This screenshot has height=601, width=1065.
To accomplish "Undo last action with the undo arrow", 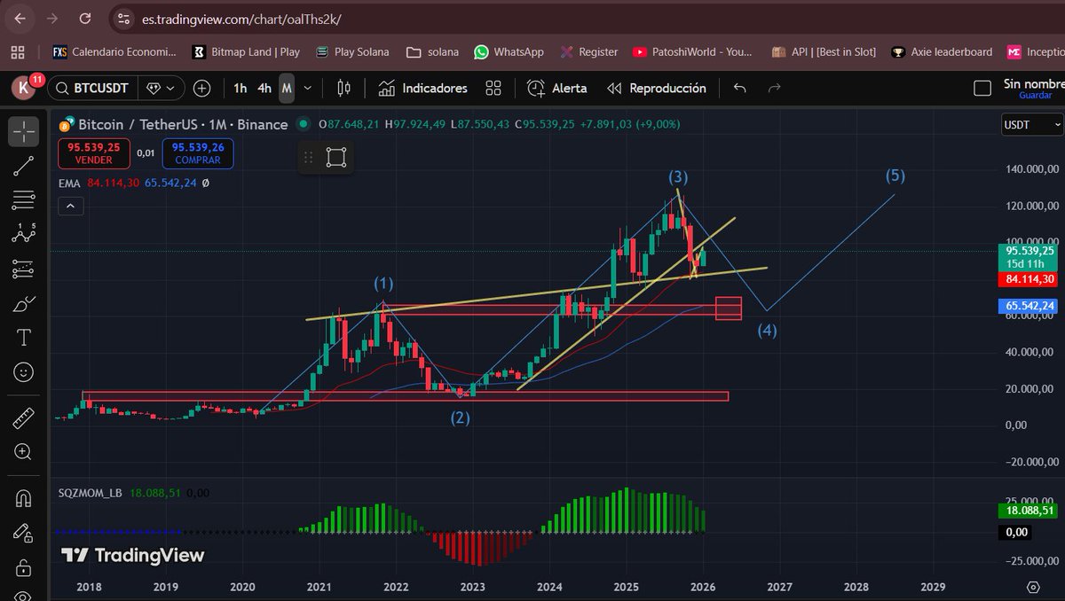I will pos(740,88).
